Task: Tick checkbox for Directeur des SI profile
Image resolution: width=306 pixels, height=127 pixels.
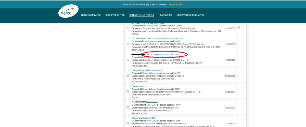Action: point(128,92)
